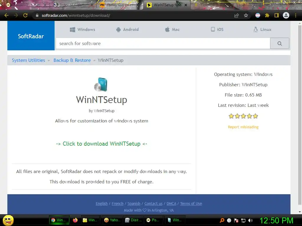The width and height of the screenshot is (302, 226).
Task: Open Backup & Restore breadcrumb
Action: click(72, 60)
